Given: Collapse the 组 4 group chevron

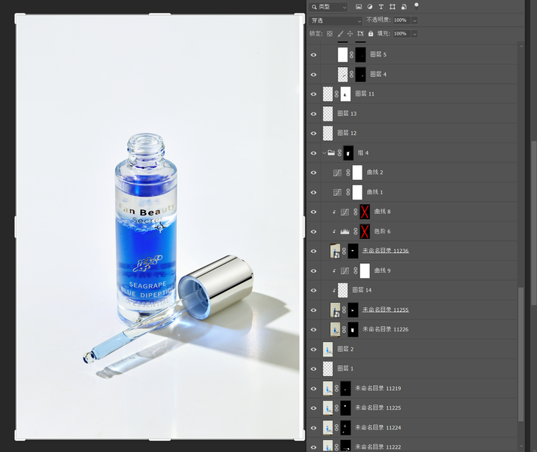Looking at the screenshot, I should coord(324,153).
